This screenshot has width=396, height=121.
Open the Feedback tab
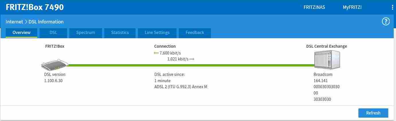(x=195, y=33)
